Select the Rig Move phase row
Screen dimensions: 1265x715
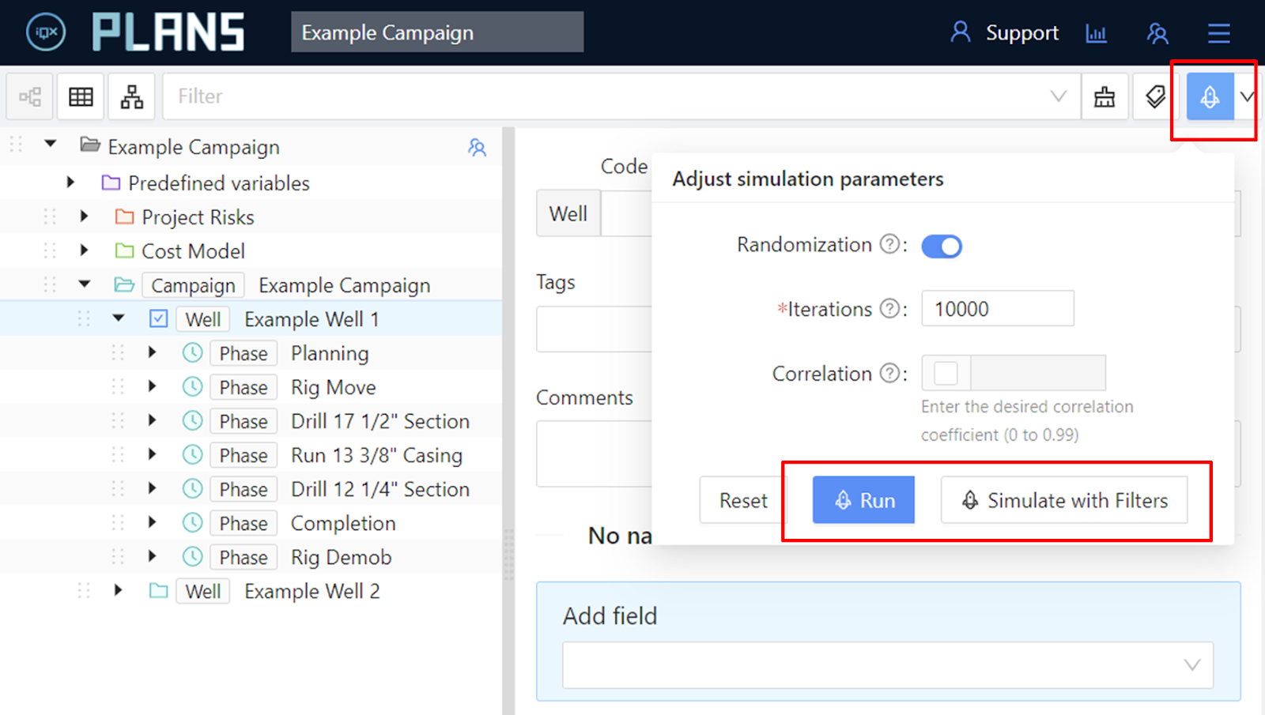click(x=251, y=387)
